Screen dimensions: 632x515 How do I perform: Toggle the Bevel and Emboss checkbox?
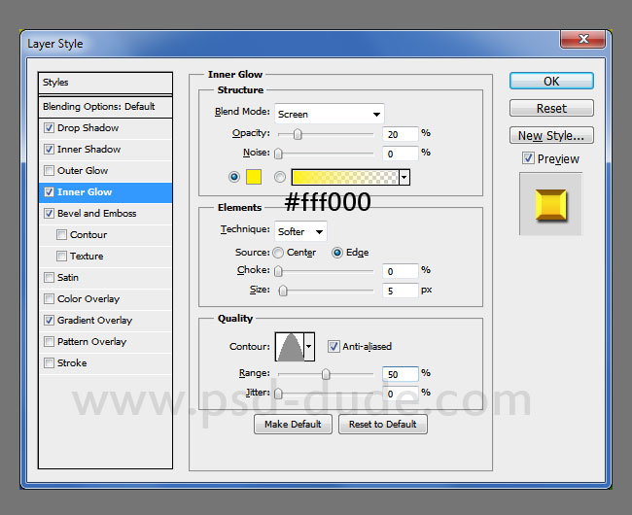pyautogui.click(x=49, y=214)
